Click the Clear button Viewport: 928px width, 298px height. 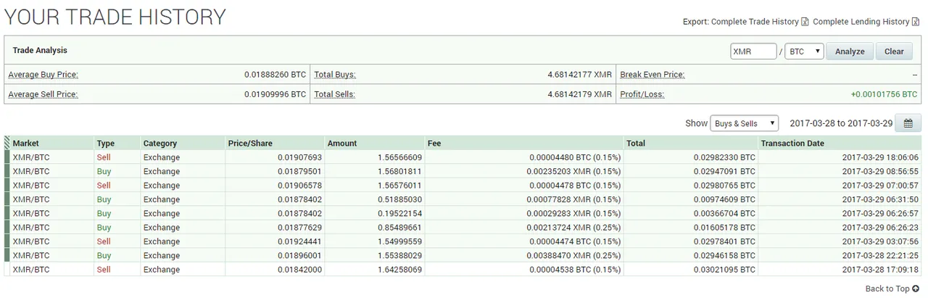(x=894, y=51)
